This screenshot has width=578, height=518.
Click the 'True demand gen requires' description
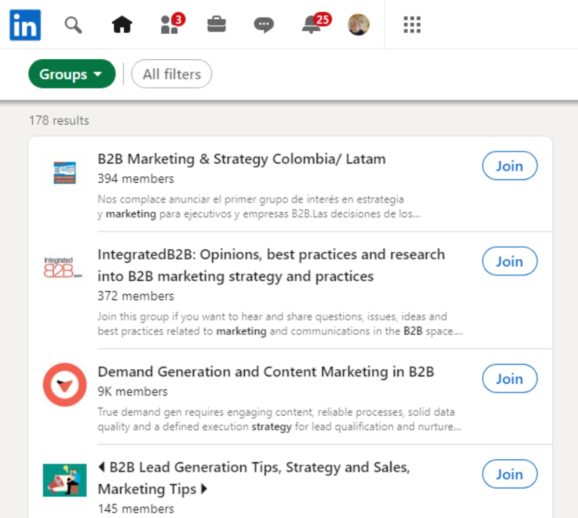pos(279,419)
